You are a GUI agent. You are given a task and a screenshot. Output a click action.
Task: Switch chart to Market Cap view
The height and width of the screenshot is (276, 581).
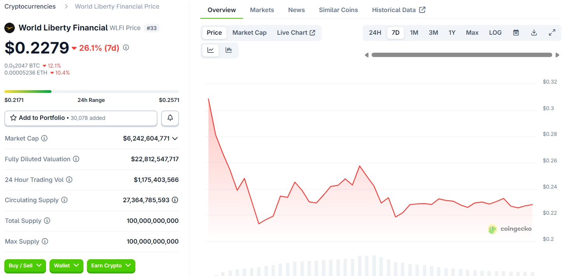coord(249,33)
